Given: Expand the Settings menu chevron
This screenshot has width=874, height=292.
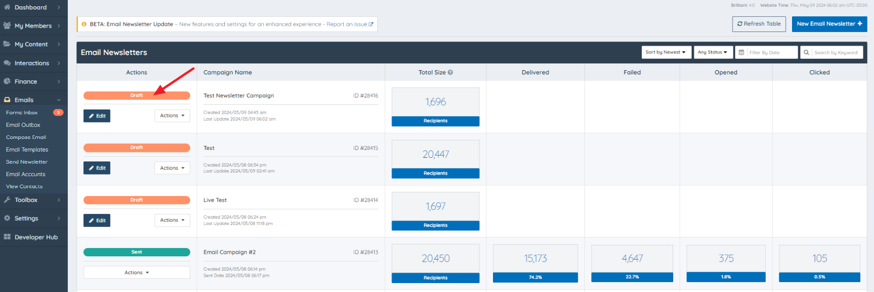Looking at the screenshot, I should tap(58, 218).
